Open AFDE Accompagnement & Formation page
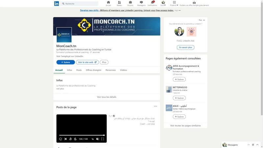The height and width of the screenshot is (148, 263). pos(186,67)
